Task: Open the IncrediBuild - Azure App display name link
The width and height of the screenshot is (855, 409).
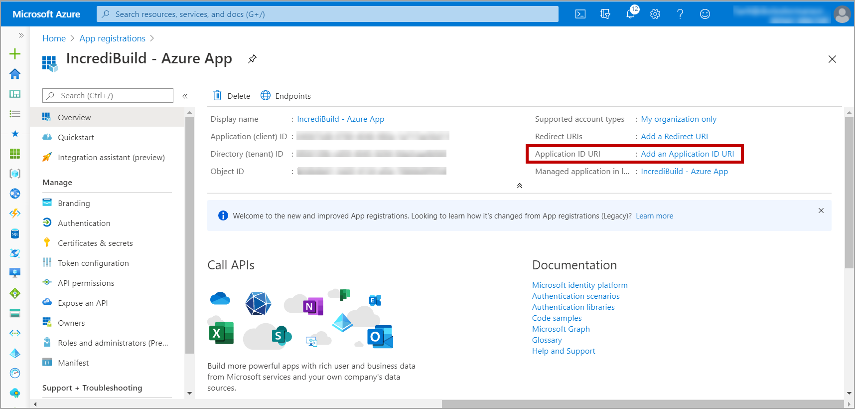Action: point(340,119)
